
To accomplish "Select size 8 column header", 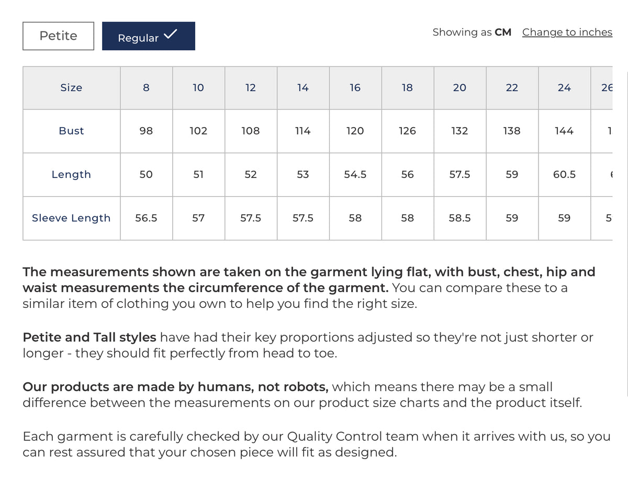I will click(146, 88).
